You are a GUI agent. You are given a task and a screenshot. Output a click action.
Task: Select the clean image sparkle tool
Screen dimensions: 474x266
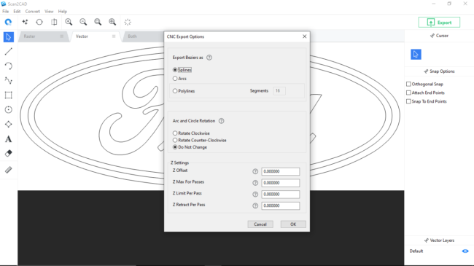click(x=25, y=22)
